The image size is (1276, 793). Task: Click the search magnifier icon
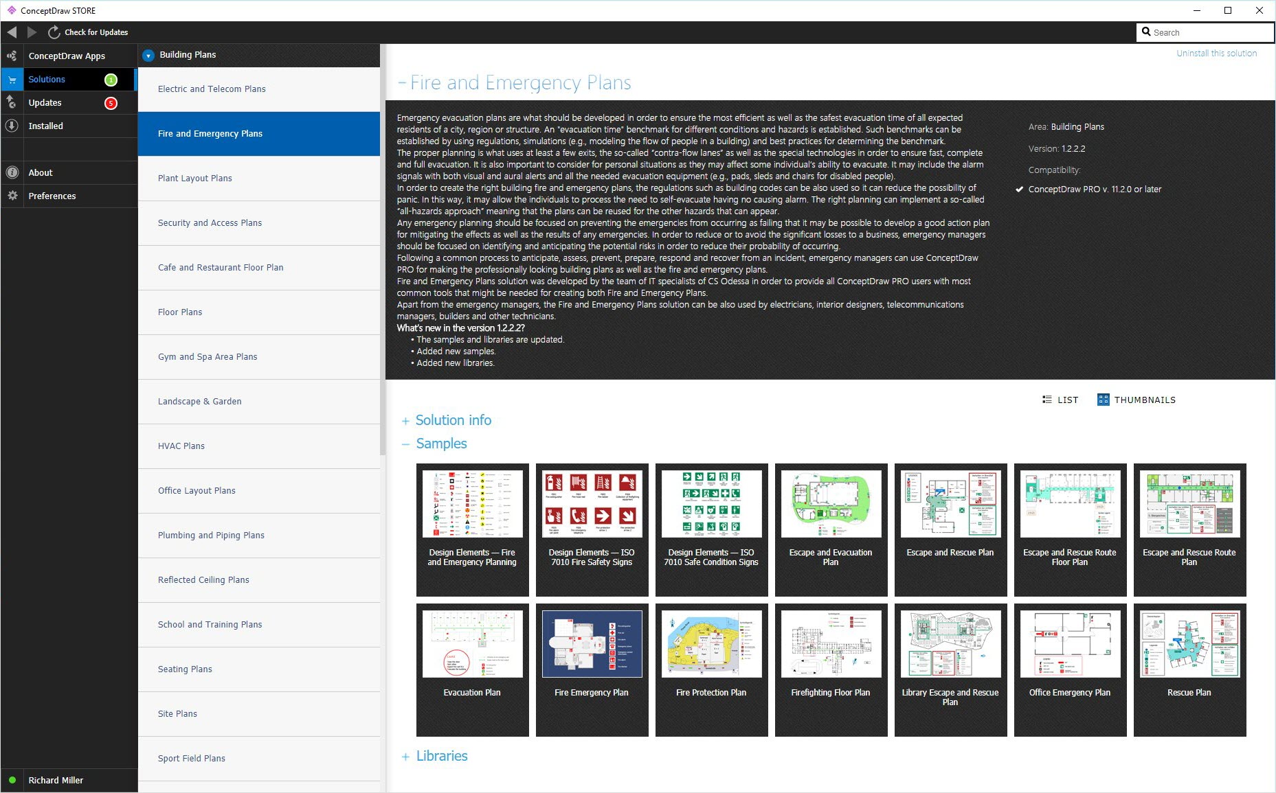[1146, 32]
